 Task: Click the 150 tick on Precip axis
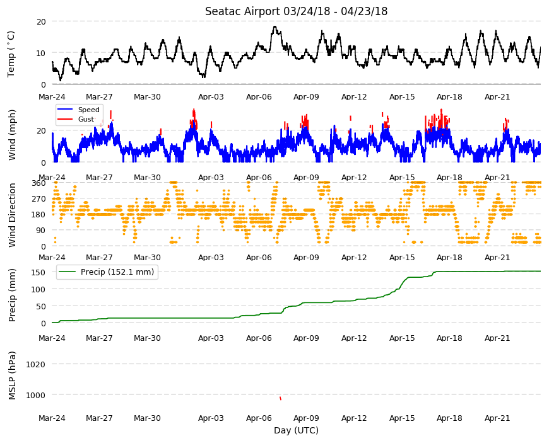pyautogui.click(x=39, y=272)
